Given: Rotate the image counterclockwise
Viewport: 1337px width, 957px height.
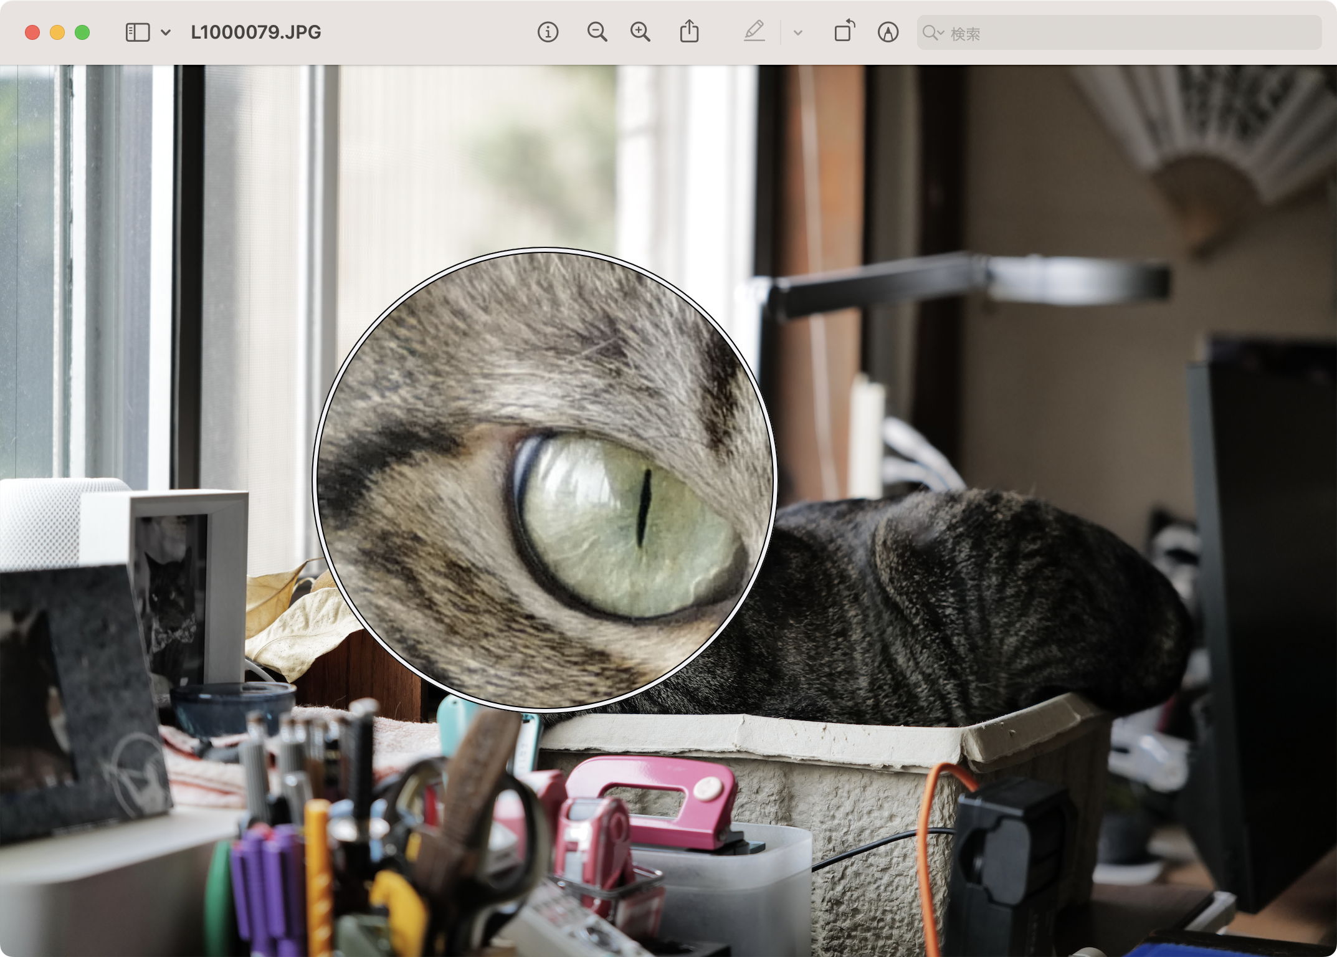Looking at the screenshot, I should pos(845,31).
